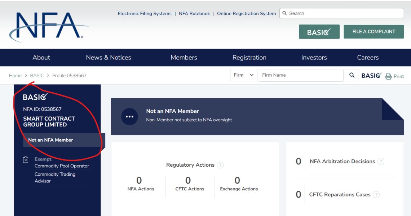This screenshot has width=411, height=216.
Task: Click the three-dot status icon in the banner
Action: [129, 117]
